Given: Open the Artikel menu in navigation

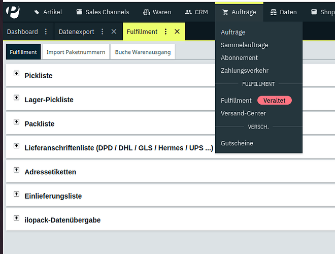Looking at the screenshot, I should (x=48, y=12).
